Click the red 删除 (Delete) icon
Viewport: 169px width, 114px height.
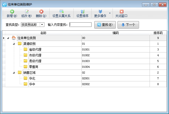coord(41,12)
